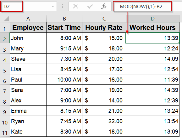Select row 9 header
182x138 pixels.
point(5,111)
